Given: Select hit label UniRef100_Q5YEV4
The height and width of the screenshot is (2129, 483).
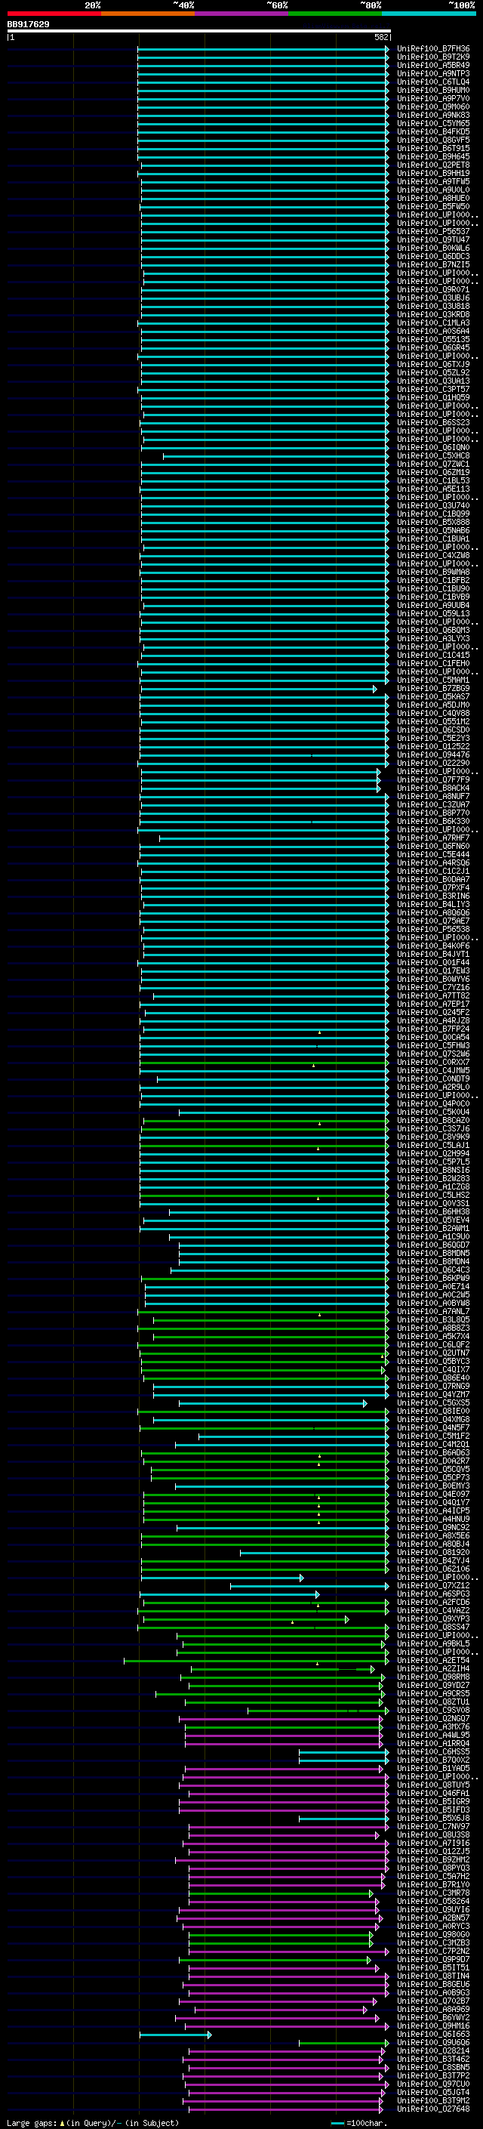Looking at the screenshot, I should point(433,1220).
